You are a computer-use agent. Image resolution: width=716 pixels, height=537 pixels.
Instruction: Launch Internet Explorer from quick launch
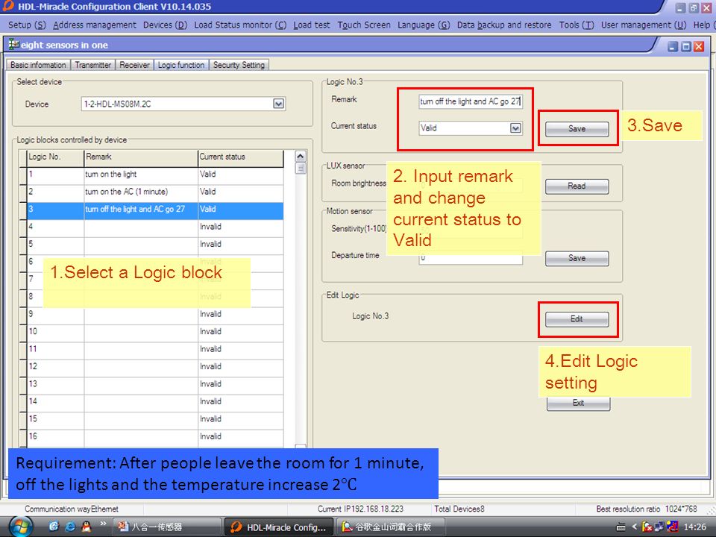[x=70, y=527]
